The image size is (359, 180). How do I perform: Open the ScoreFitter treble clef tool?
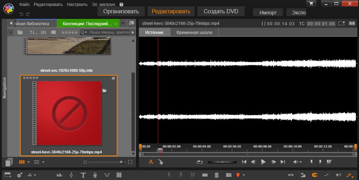tap(71, 175)
